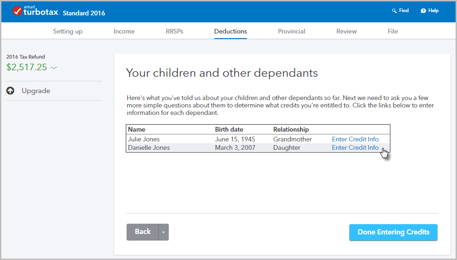The width and height of the screenshot is (457, 260).
Task: Click the Birth date column header
Action: pos(229,129)
